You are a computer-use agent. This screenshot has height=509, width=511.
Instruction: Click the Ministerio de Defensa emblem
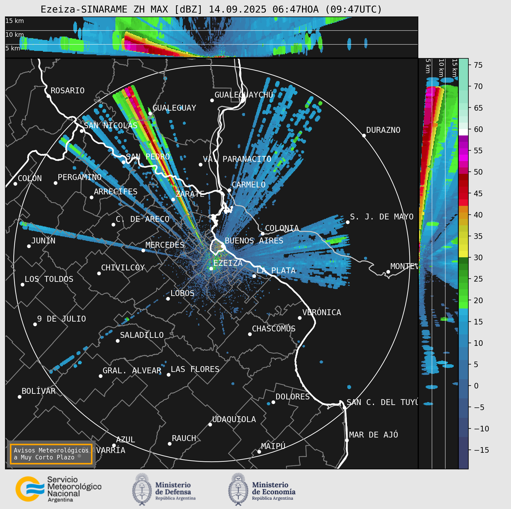[142, 489]
